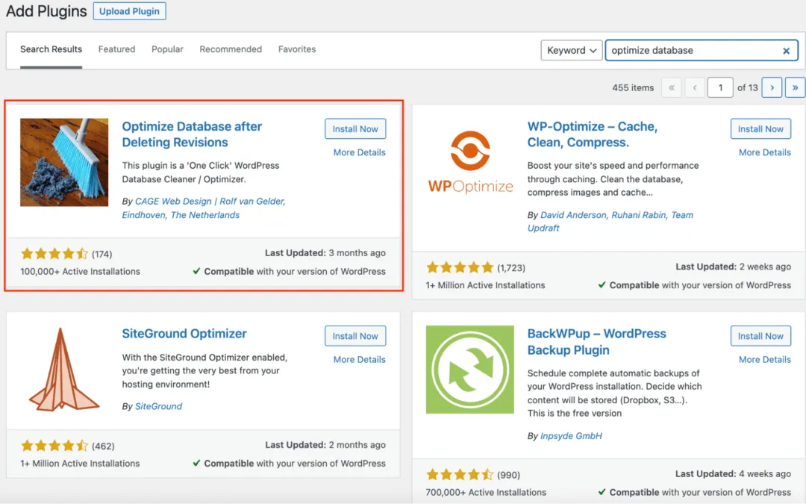Click the Upload Plugin button

(129, 11)
